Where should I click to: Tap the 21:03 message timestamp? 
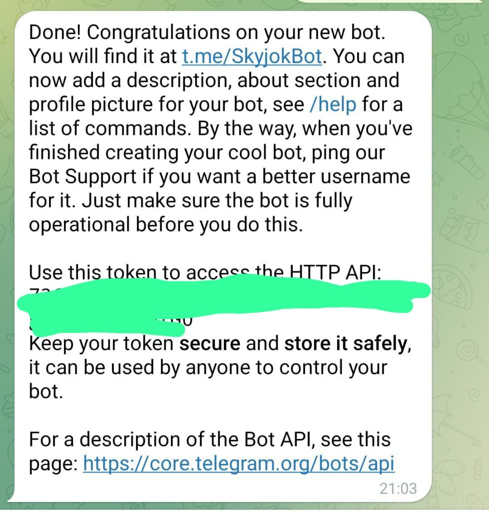(398, 489)
